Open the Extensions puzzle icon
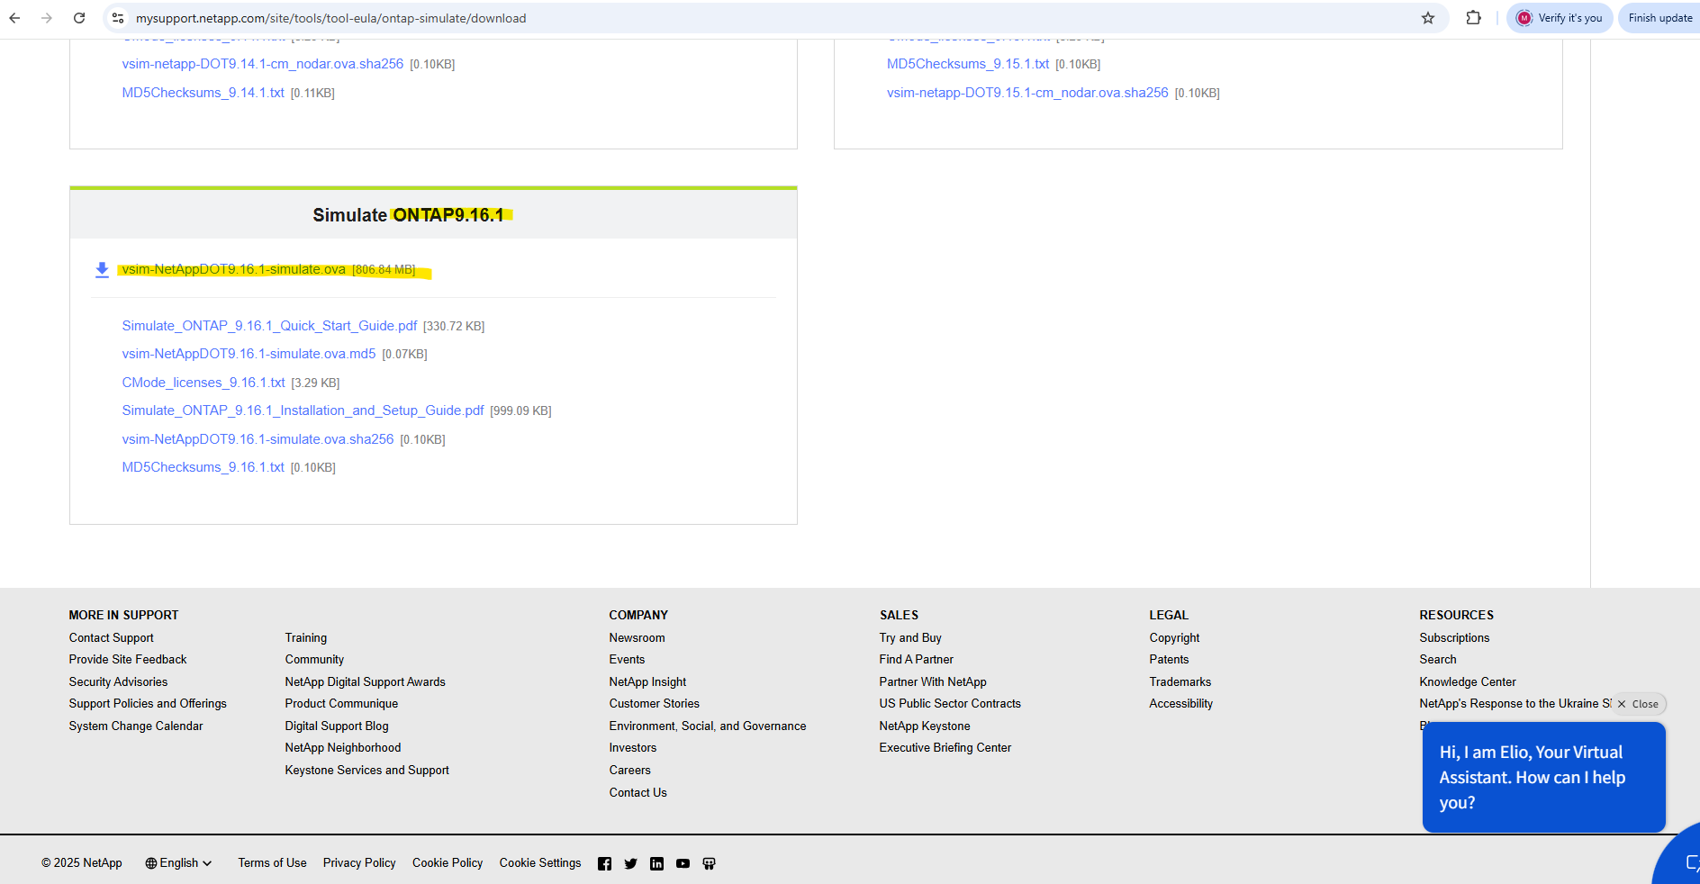The height and width of the screenshot is (884, 1700). 1474,18
